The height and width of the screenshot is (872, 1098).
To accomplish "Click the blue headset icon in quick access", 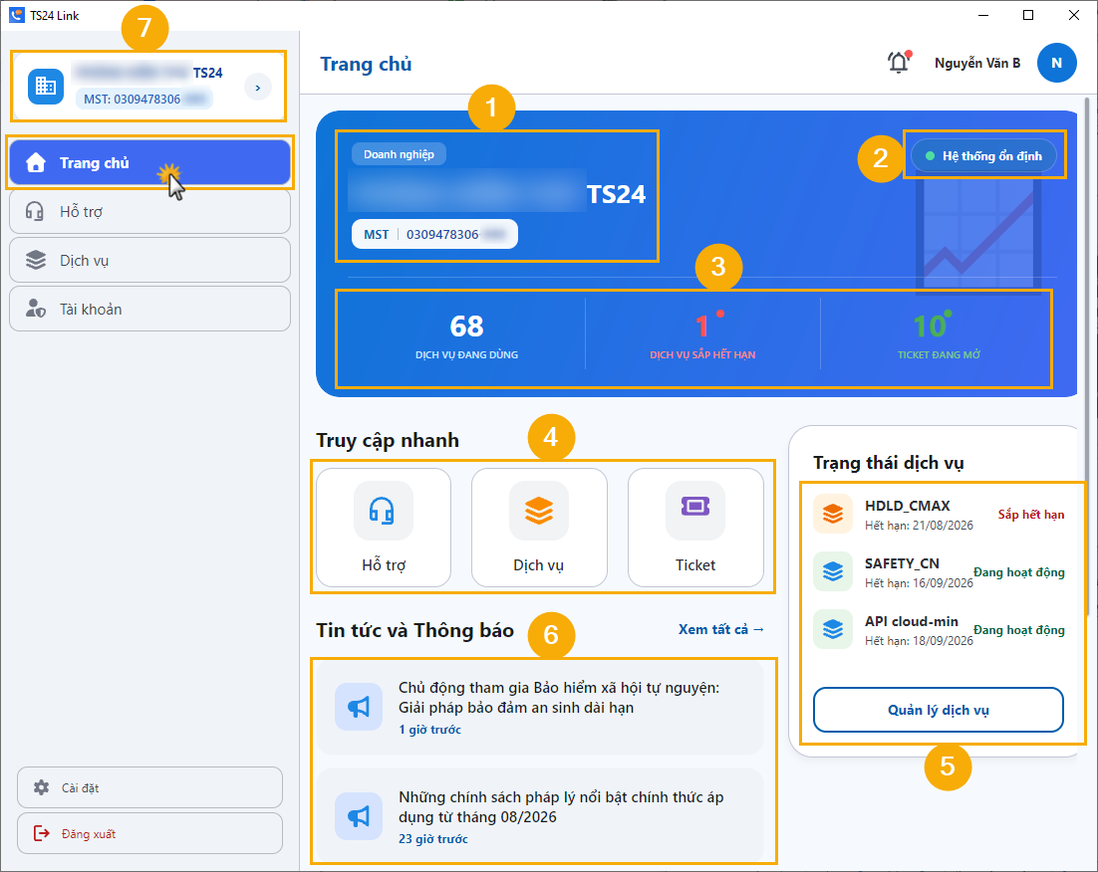I will (383, 511).
